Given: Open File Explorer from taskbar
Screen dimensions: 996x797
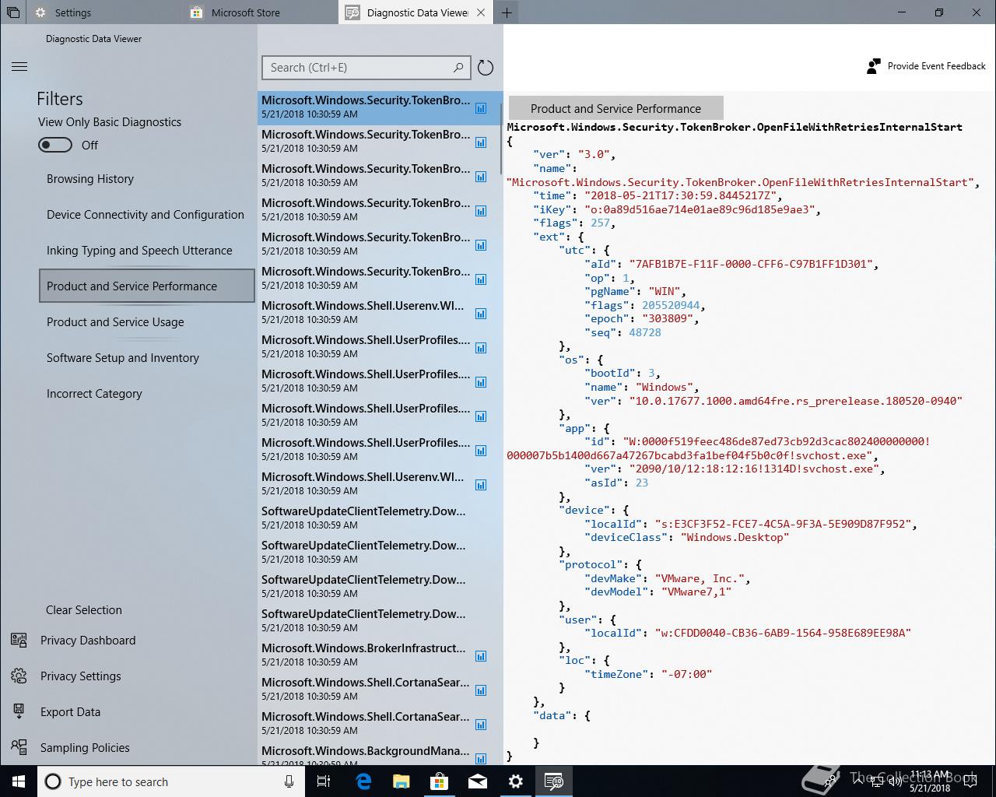Looking at the screenshot, I should pos(402,781).
